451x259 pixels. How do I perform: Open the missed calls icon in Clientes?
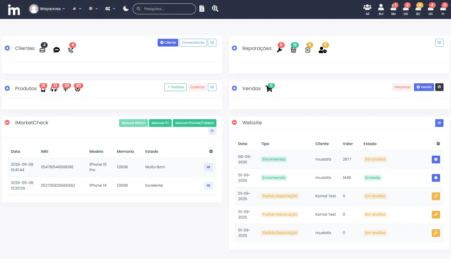[71, 50]
